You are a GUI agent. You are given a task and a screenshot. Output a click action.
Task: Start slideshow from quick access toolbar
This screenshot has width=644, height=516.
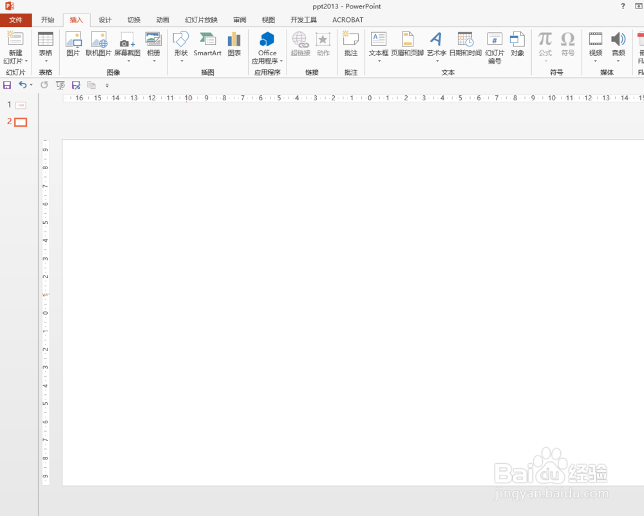(x=60, y=85)
